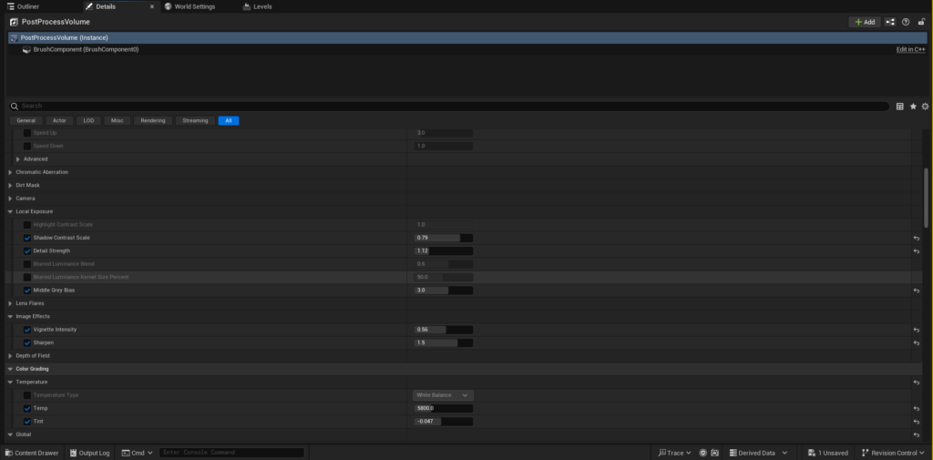Image resolution: width=933 pixels, height=460 pixels.
Task: Click the 1 Unsaved button
Action: click(827, 453)
